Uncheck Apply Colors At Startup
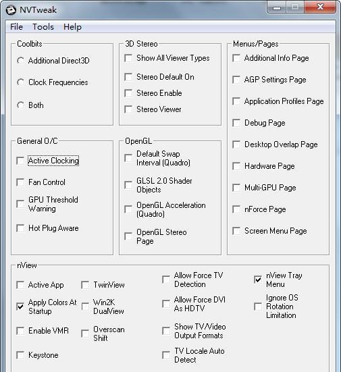 [x=20, y=307]
